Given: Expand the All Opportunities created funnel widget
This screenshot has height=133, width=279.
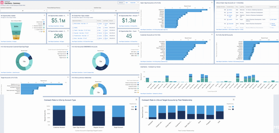Looking at the screenshot, I should pos(45,16).
